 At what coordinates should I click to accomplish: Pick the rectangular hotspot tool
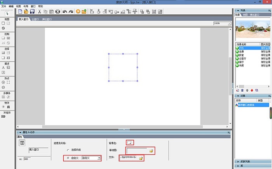8,82
